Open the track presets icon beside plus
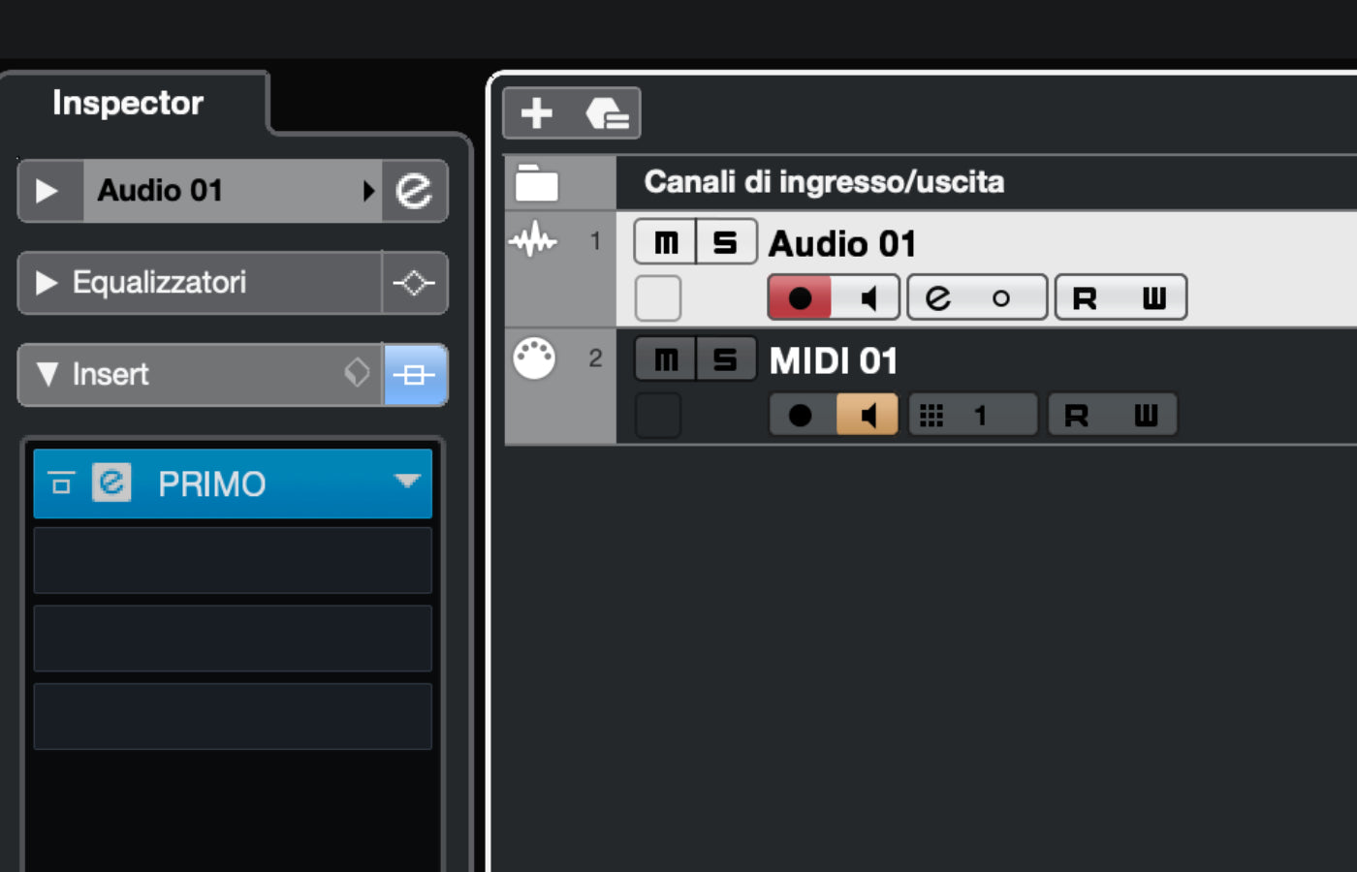1357x872 pixels. pos(608,114)
